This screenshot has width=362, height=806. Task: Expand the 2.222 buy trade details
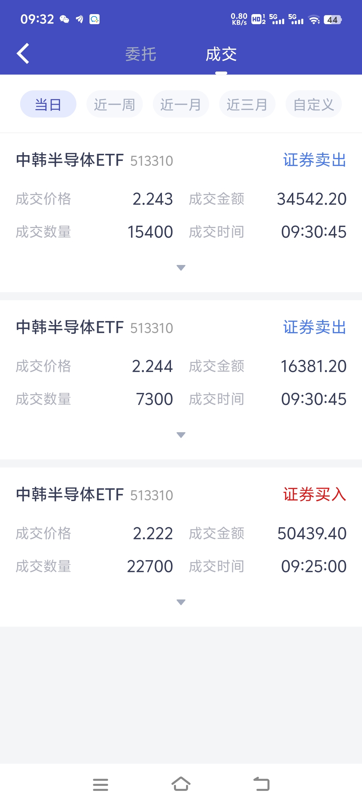click(181, 602)
